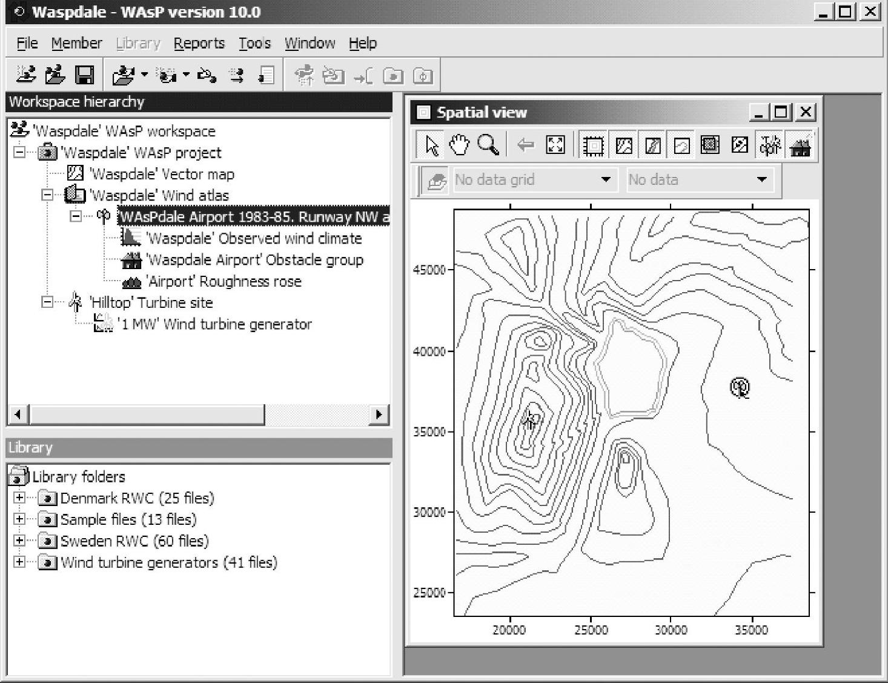Select 'Waspdale' WAsP workspace root item

124,131
